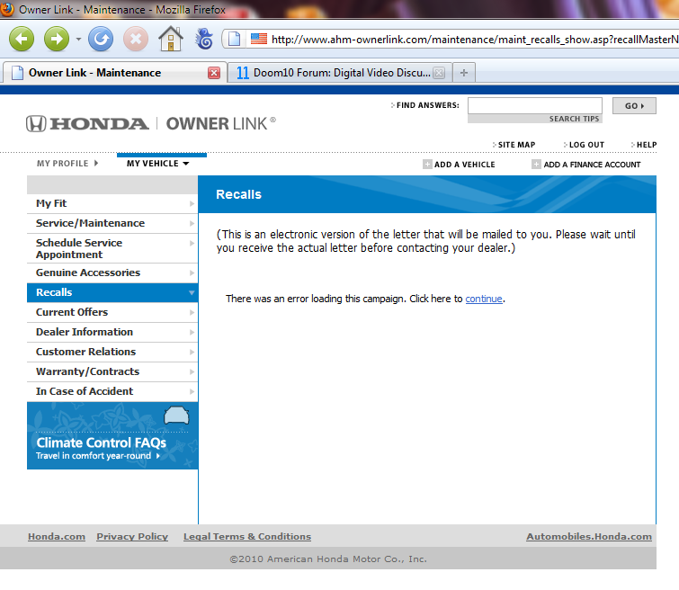Screen dimensions: 679x590
Task: Open Legal Terms & Conditions link
Action: (247, 536)
